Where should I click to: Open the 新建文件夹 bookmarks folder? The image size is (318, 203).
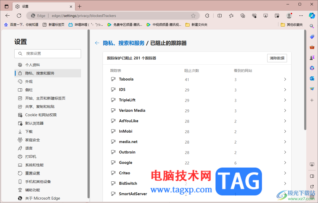point(196,25)
